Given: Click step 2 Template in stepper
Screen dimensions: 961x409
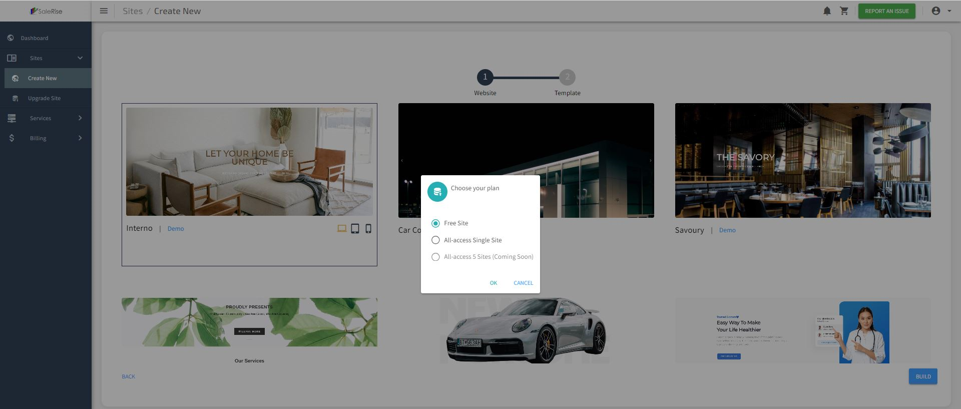Looking at the screenshot, I should coord(567,77).
